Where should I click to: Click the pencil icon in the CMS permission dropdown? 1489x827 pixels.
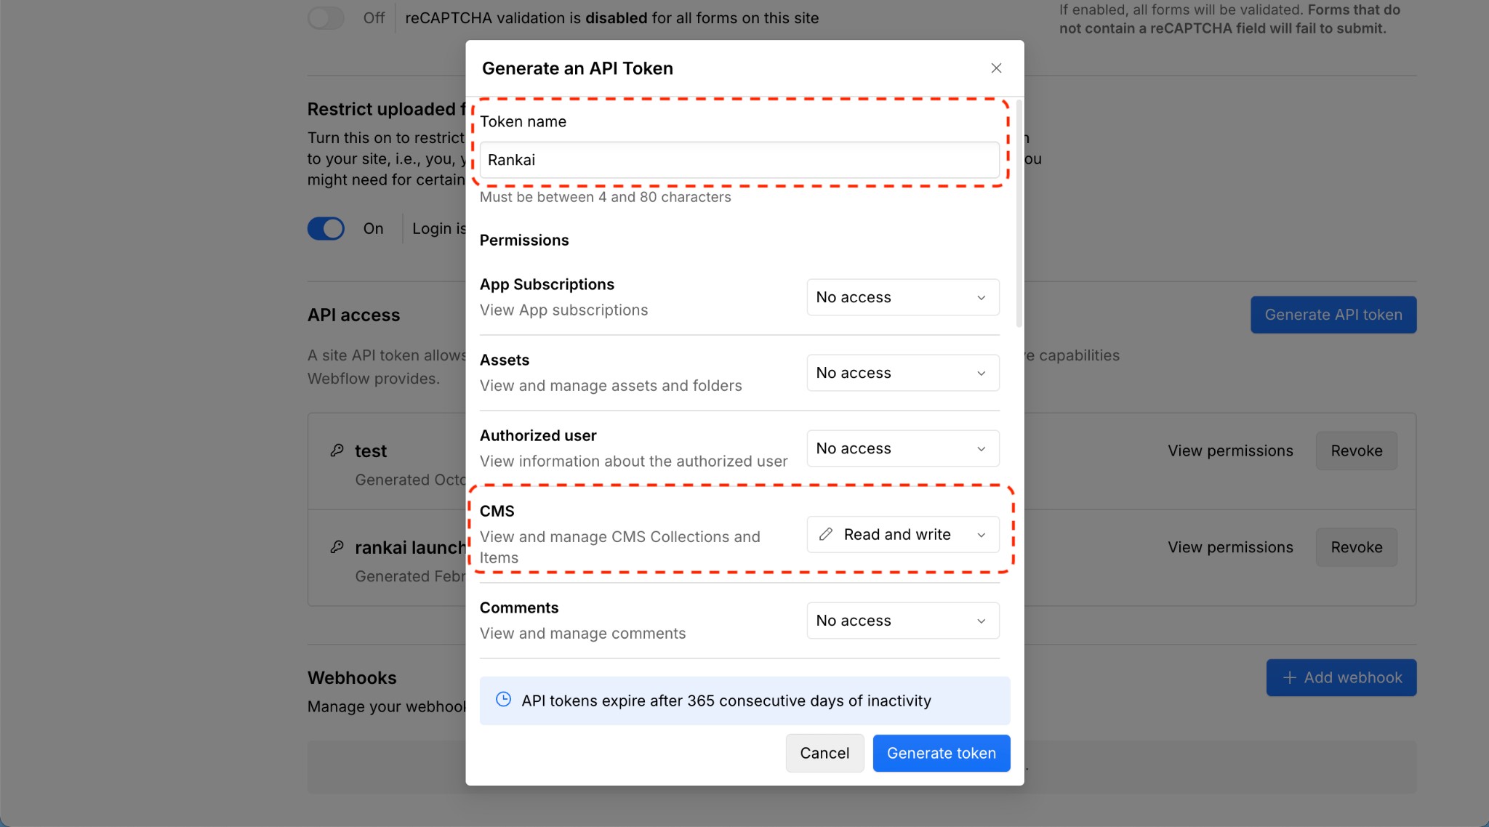coord(826,534)
